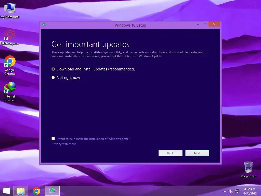
Task: Select the Google Chrome desktop shortcut
Action: [x=10, y=65]
